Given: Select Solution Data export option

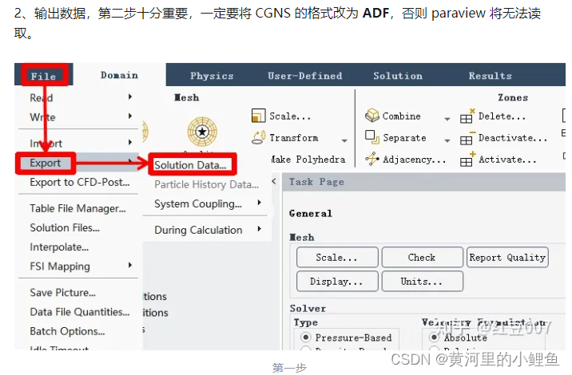Looking at the screenshot, I should (x=190, y=165).
